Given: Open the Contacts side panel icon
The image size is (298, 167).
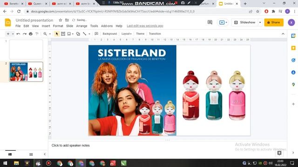Looking at the screenshot, I should tap(293, 72).
